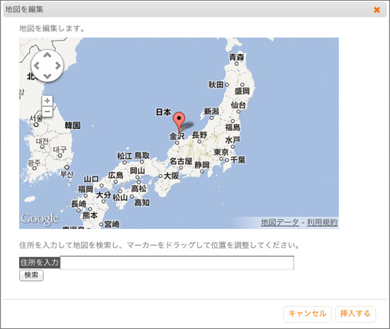Click the 韓国 country label
The image size is (390, 329).
coord(73,125)
